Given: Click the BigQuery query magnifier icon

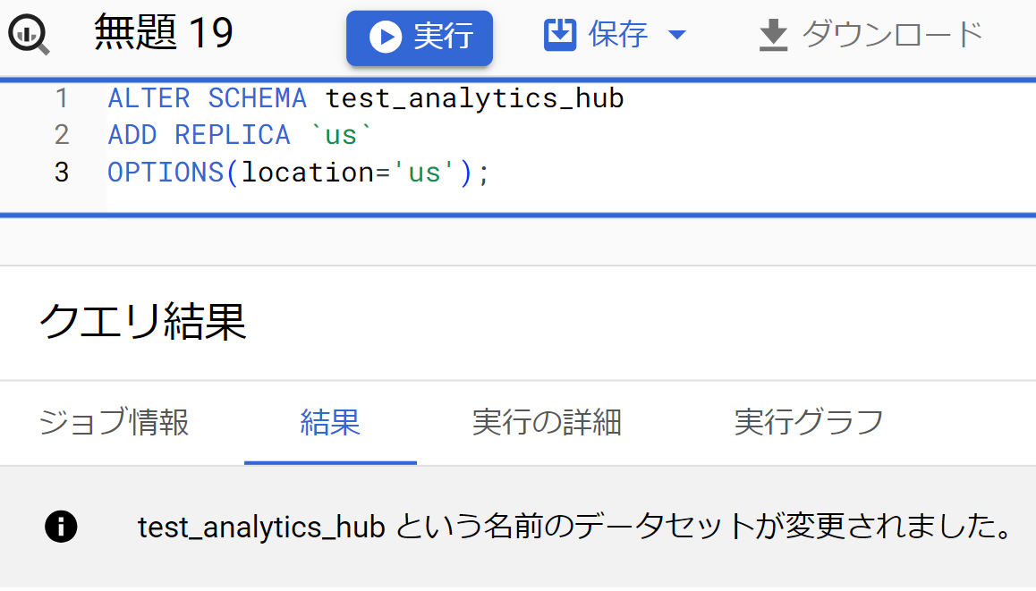Looking at the screenshot, I should [29, 36].
